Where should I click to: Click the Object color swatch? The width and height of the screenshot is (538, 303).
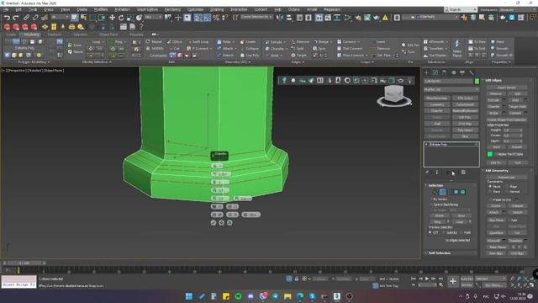(x=477, y=81)
